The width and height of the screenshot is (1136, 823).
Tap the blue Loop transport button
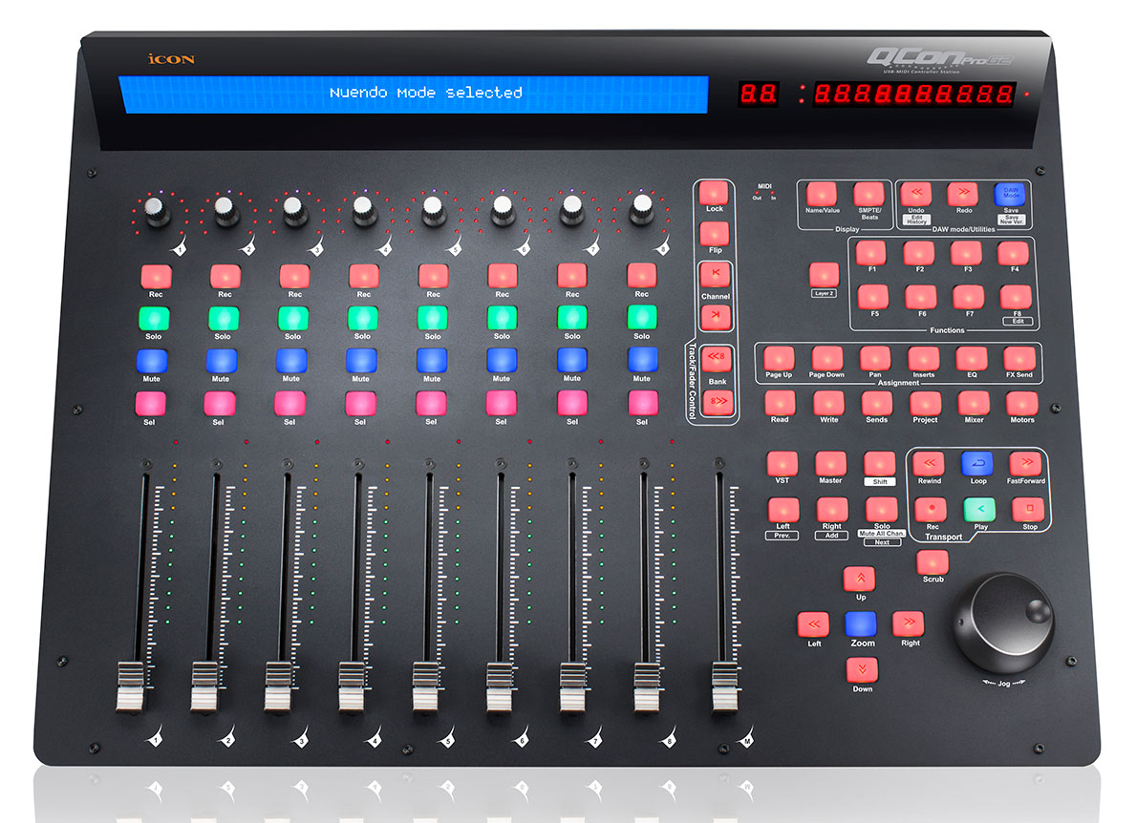click(977, 463)
